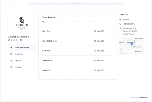Screen dimensions: 152x102
Task: Click the Book appointment calendar icon
Action: [x=11, y=47]
